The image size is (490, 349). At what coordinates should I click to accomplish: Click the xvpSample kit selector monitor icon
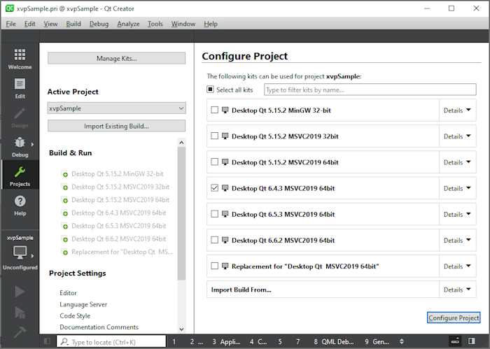tap(20, 252)
